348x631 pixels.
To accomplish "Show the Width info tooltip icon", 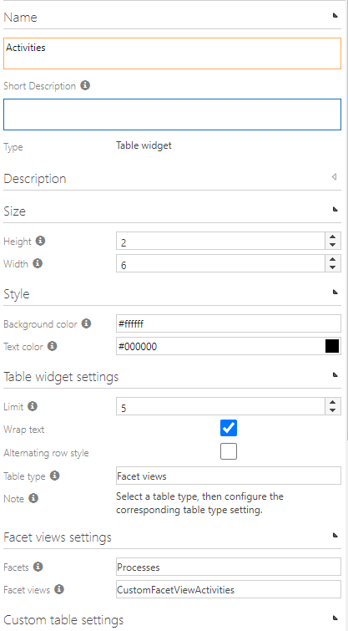I will click(38, 263).
